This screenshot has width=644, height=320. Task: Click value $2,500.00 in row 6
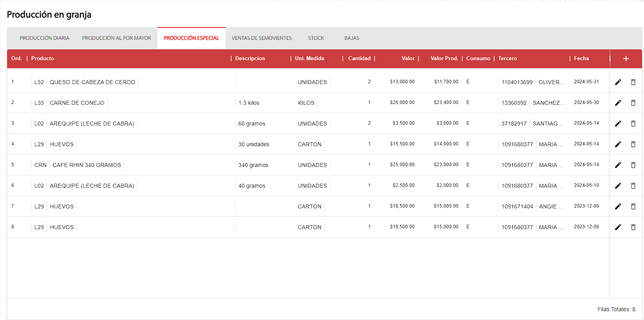click(403, 185)
